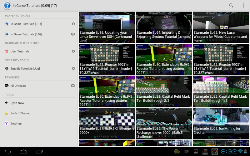Click the In Game Tutorials [0.09] feed icon
This screenshot has height=156, width=250.
click(7, 34)
